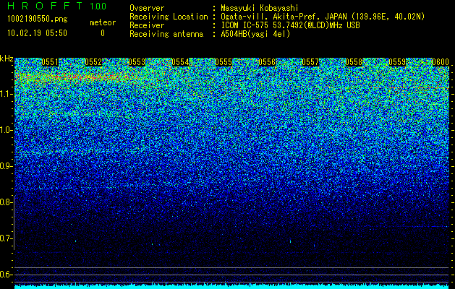Click the 0.8 frequency axis label

coord(6,202)
